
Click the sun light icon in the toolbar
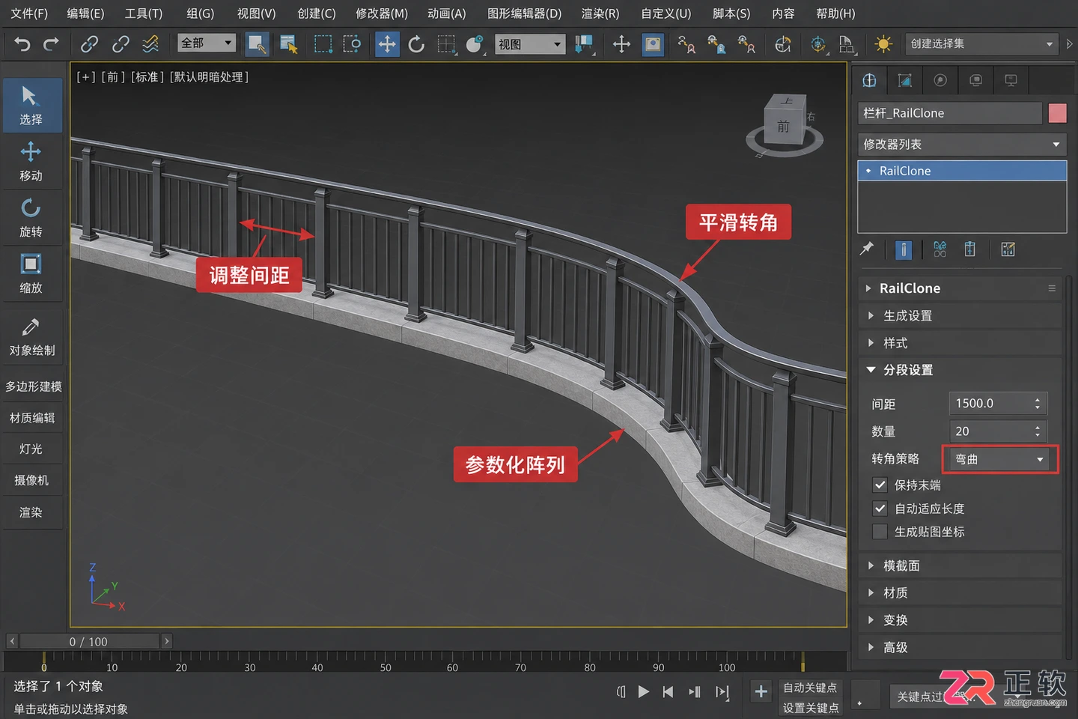(883, 44)
